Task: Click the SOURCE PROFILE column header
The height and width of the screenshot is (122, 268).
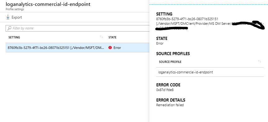Action: (170, 62)
